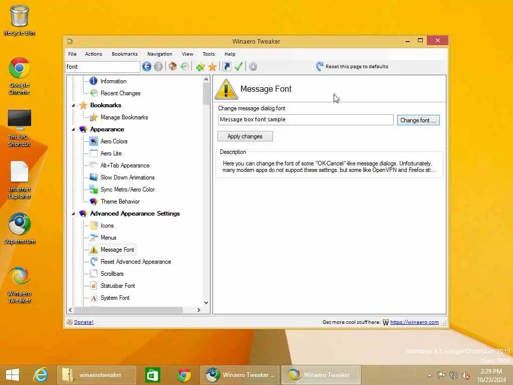Select Icons under Advanced Appearance

(x=107, y=226)
